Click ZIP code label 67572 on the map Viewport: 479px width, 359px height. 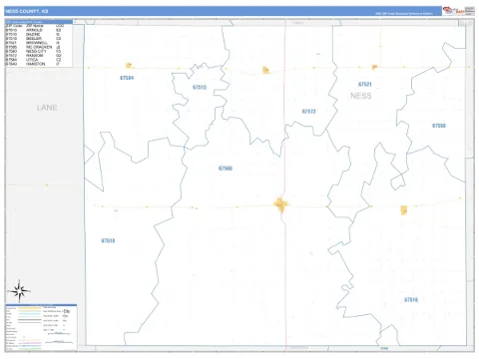point(308,112)
